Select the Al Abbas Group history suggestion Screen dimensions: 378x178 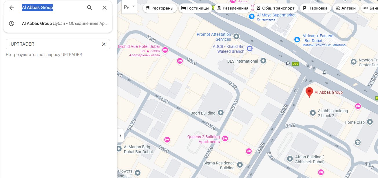[58, 24]
